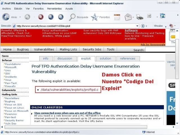Viewport: 180px width, 135px height.
Task: Switch to the info tab
Action: click(x=46, y=59)
